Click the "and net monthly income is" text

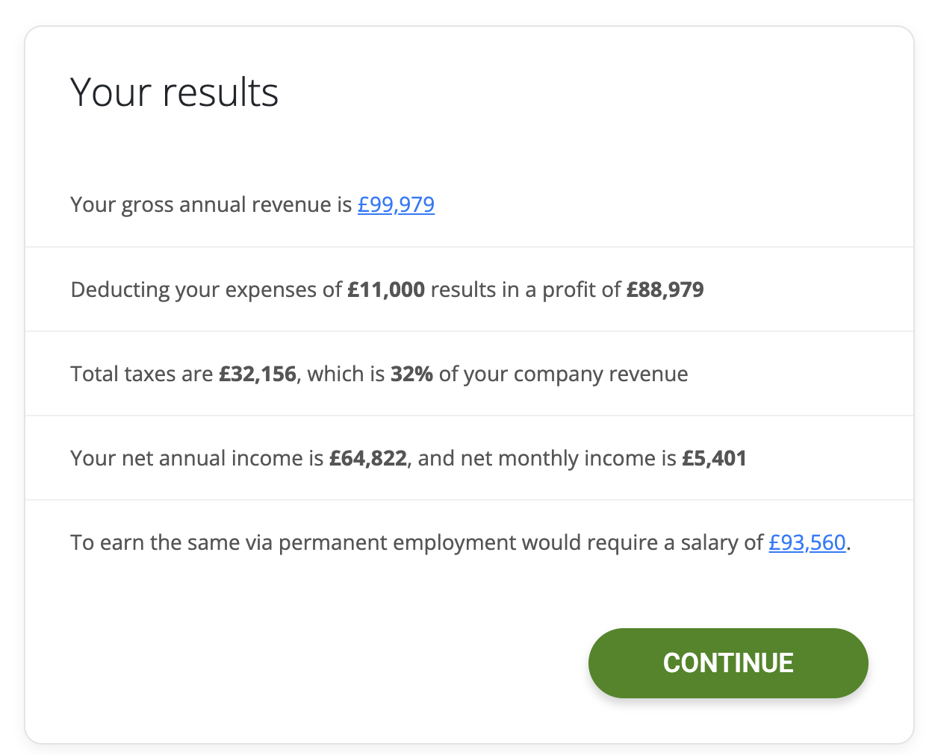pos(547,458)
